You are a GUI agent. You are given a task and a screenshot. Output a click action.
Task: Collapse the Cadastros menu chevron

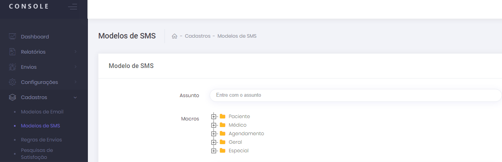[75, 97]
